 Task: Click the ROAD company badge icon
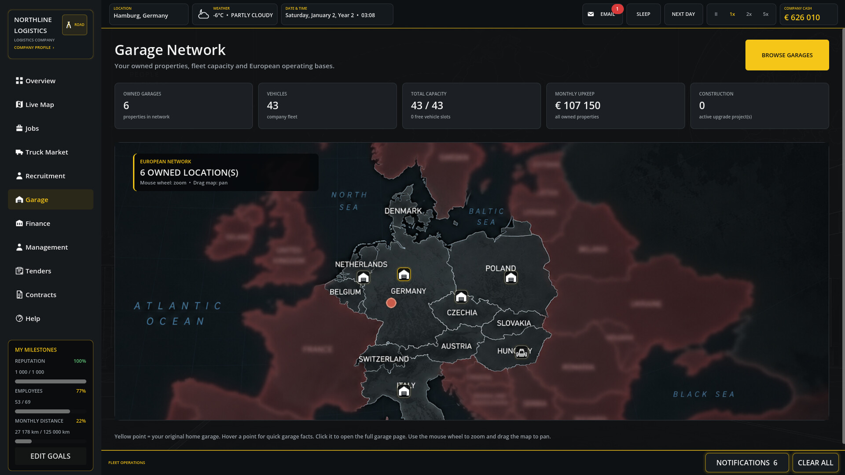pyautogui.click(x=74, y=25)
